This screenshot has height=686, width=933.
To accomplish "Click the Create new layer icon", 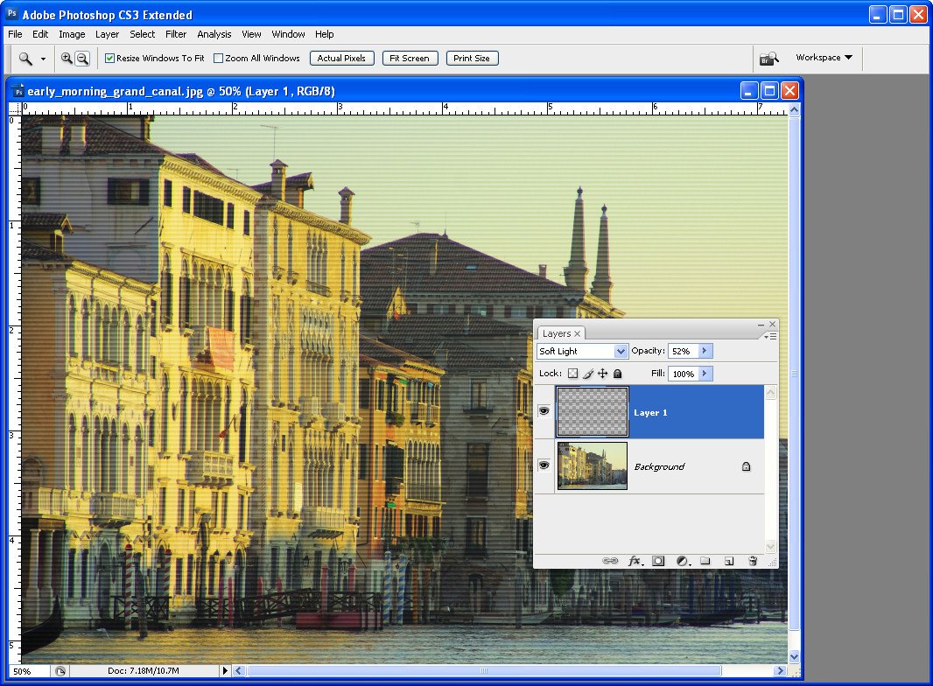I will click(729, 561).
